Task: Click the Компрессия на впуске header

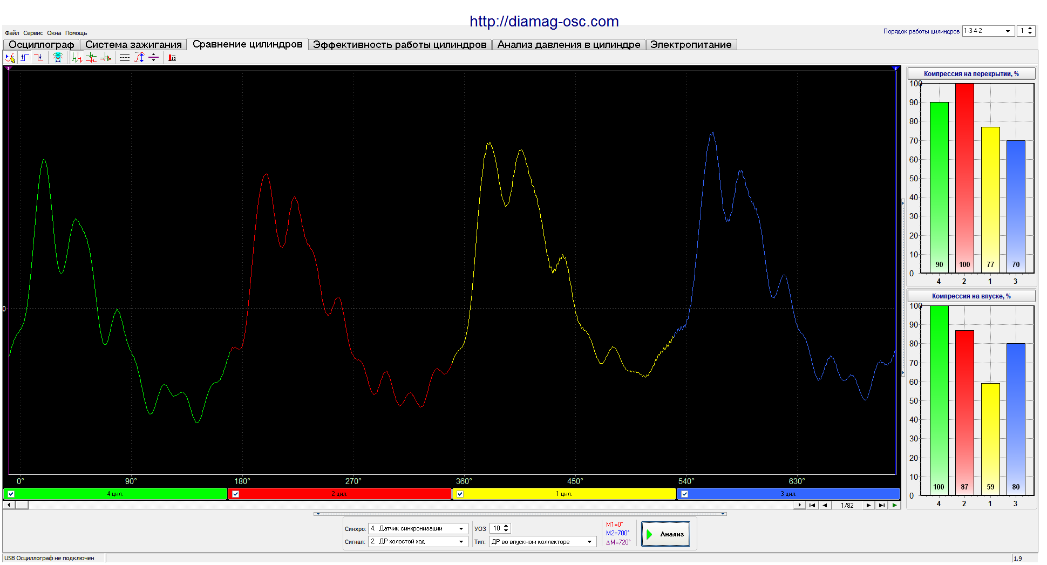Action: click(971, 296)
